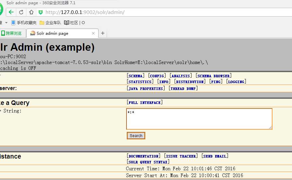This screenshot has height=180, width=292.
Task: Open the STATISTICS link
Action: (x=140, y=82)
